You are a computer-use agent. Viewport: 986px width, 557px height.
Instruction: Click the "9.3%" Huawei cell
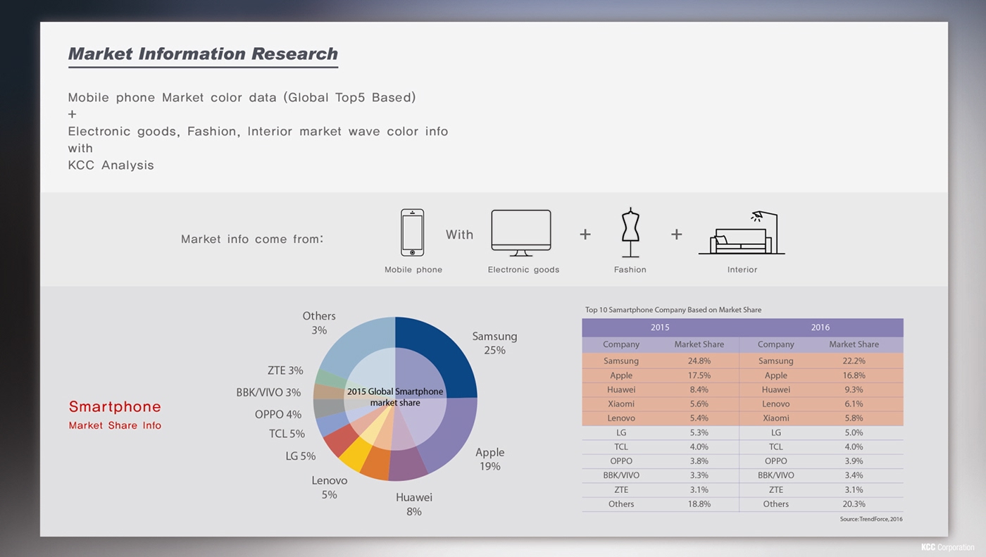tap(854, 390)
